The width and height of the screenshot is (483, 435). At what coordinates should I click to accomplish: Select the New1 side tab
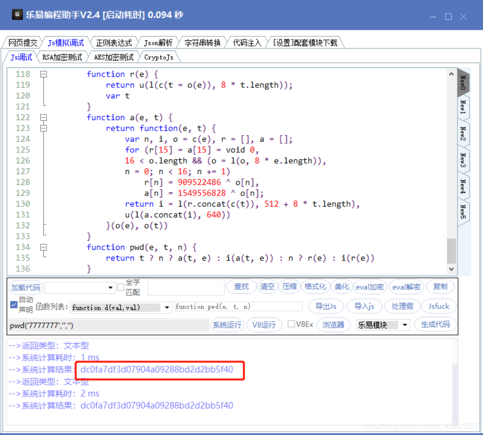point(463,107)
